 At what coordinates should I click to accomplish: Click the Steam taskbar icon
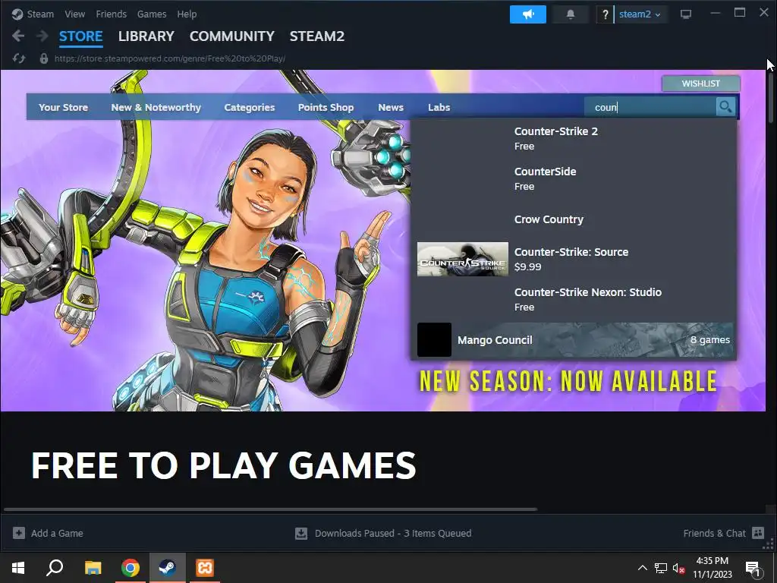(x=168, y=568)
